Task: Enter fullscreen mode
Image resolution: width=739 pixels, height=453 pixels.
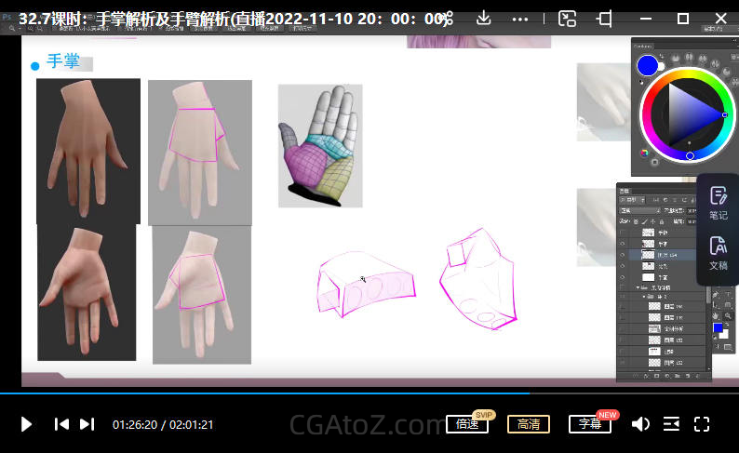Action: (702, 424)
